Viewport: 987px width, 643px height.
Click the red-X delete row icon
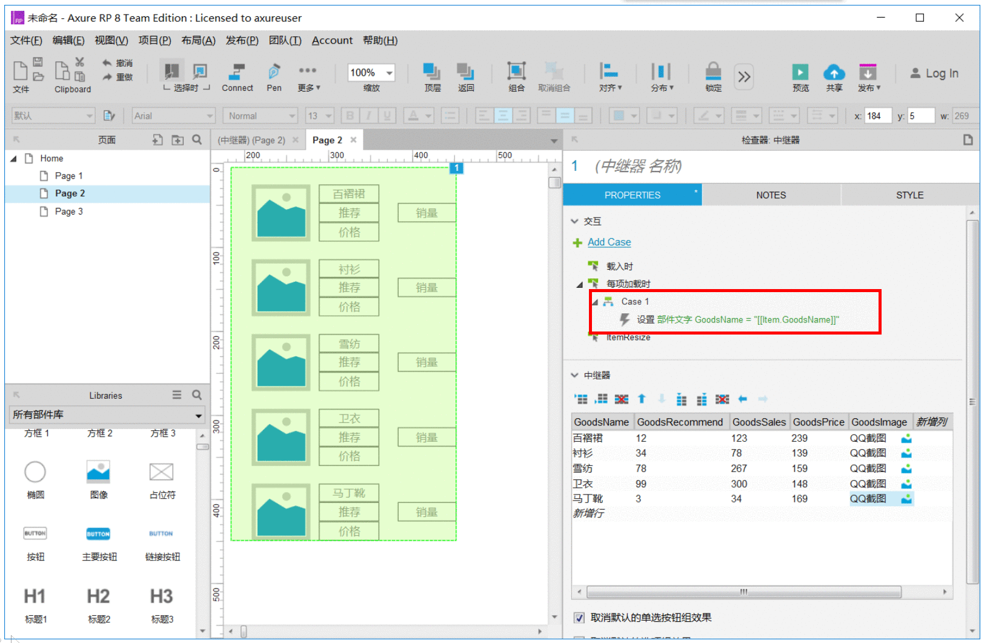tap(622, 399)
